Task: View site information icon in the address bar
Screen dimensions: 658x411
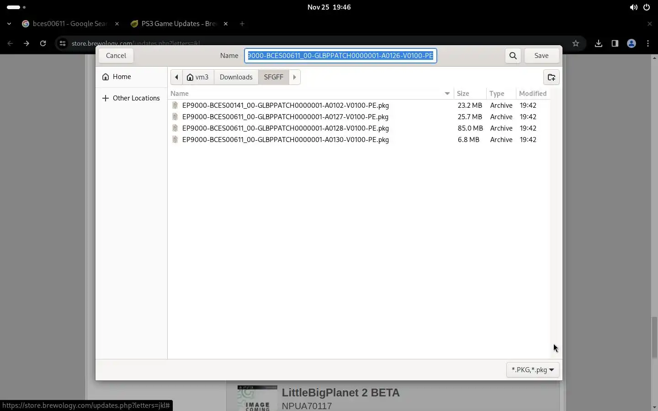Action: [x=63, y=43]
